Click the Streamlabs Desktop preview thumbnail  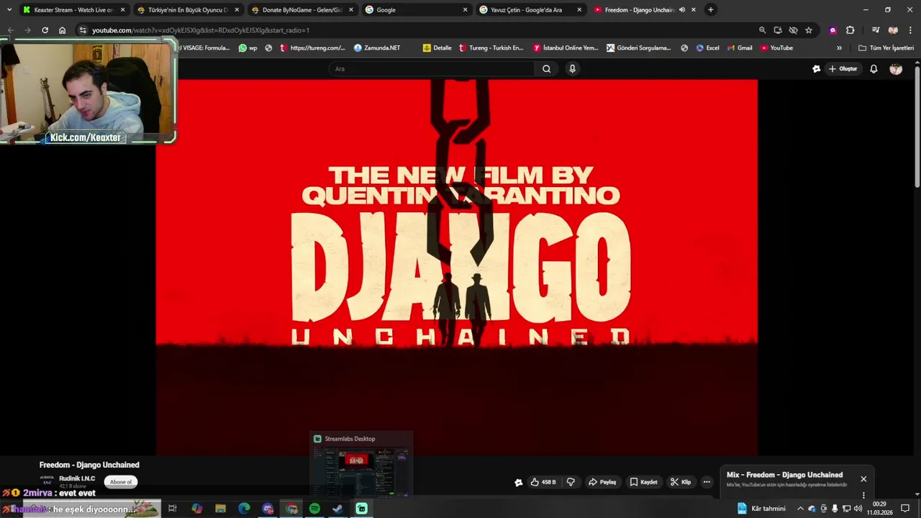point(360,471)
